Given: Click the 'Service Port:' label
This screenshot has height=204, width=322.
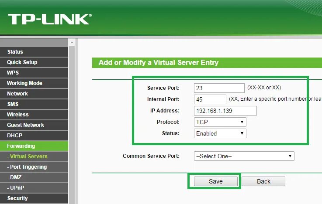Looking at the screenshot, I should tap(163, 88).
